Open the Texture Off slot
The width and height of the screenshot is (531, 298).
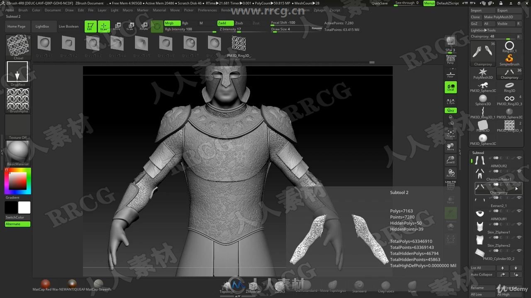18,127
